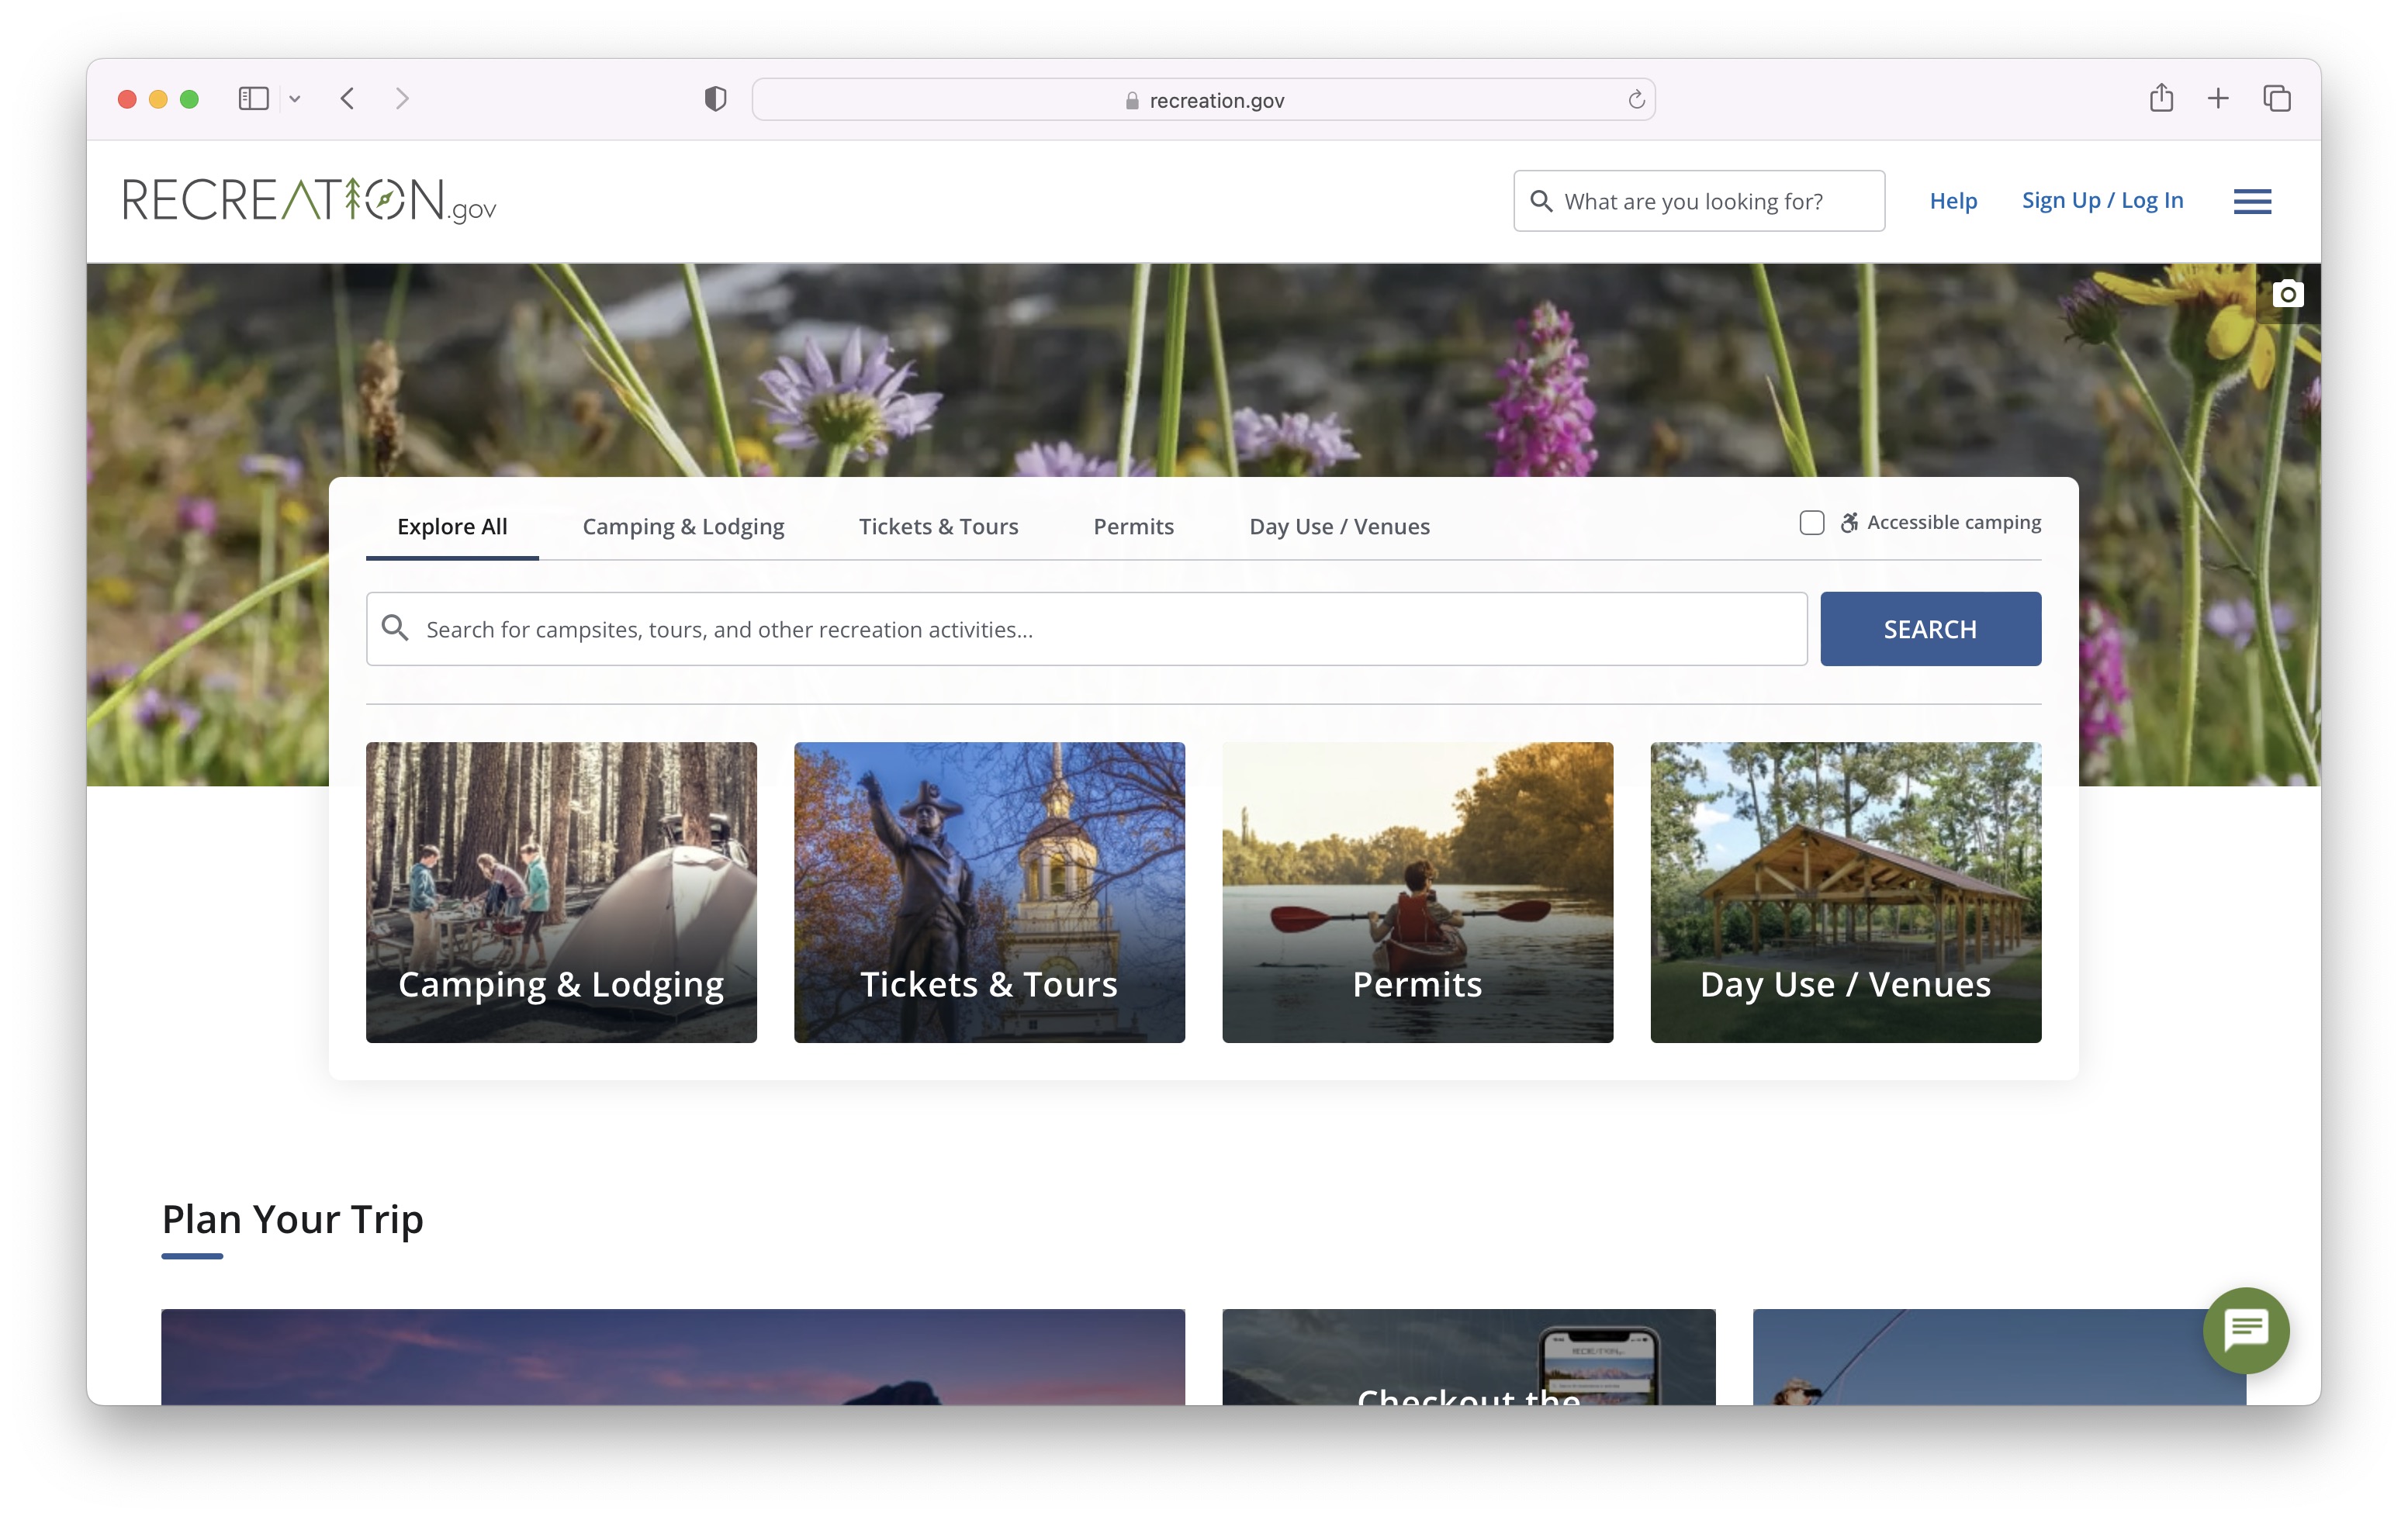Go back with the back arrow

348,99
